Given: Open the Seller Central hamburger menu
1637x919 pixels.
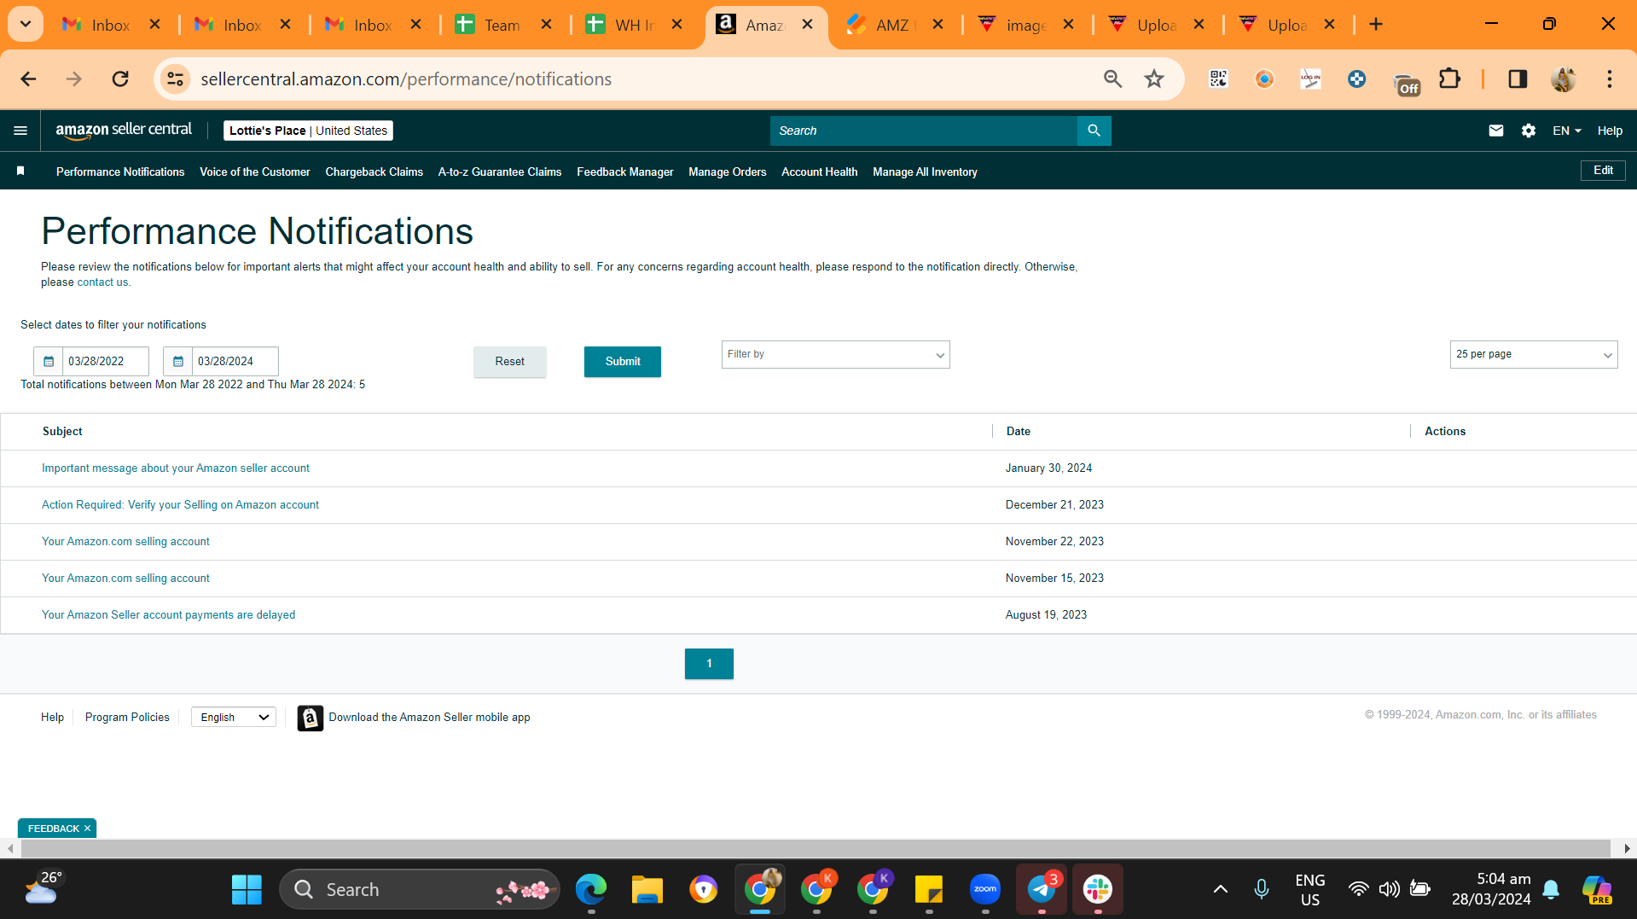Looking at the screenshot, I should tap(20, 131).
